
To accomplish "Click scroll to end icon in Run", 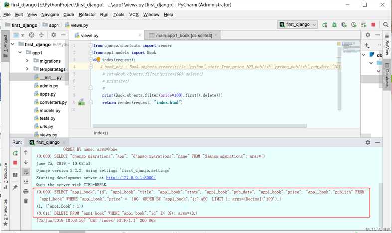I will [x=26, y=181].
